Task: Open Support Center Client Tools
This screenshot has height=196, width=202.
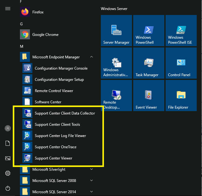Action: point(58,125)
